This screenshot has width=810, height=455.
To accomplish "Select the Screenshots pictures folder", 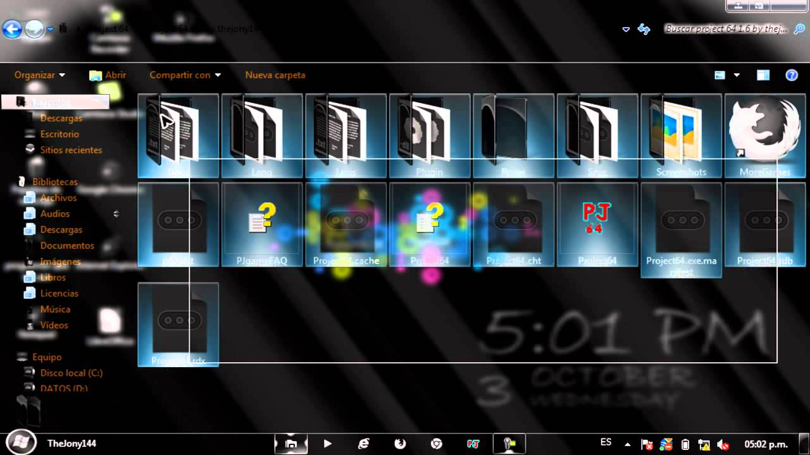I will [x=682, y=136].
